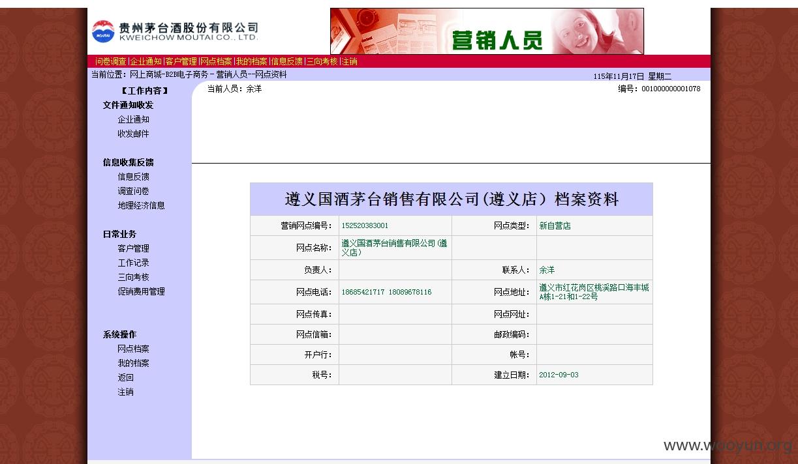798x464 pixels.
Task: Open 调查问卷 in the sidebar
Action: click(133, 191)
